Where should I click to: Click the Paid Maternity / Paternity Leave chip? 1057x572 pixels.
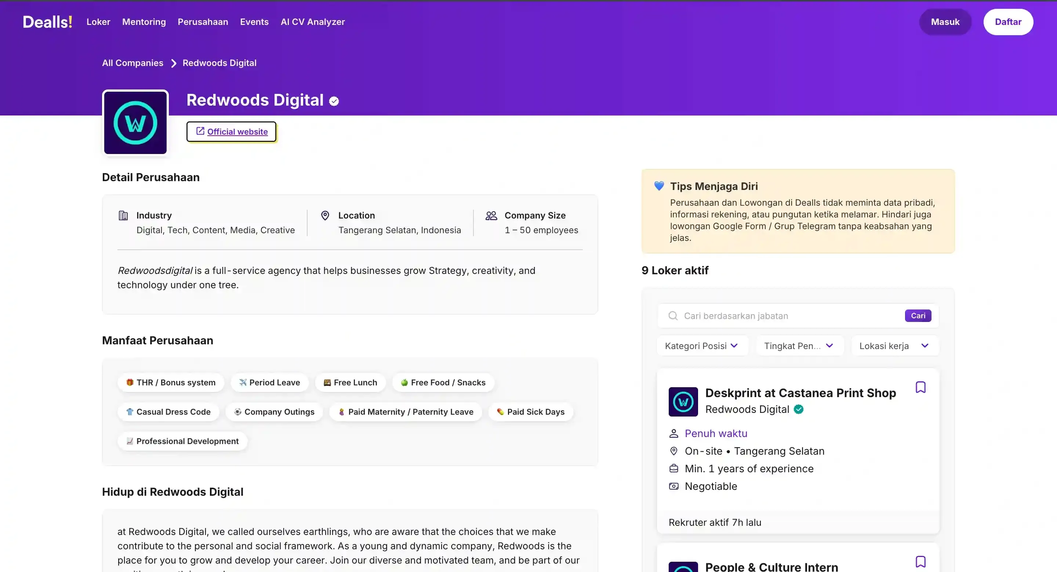[406, 412]
